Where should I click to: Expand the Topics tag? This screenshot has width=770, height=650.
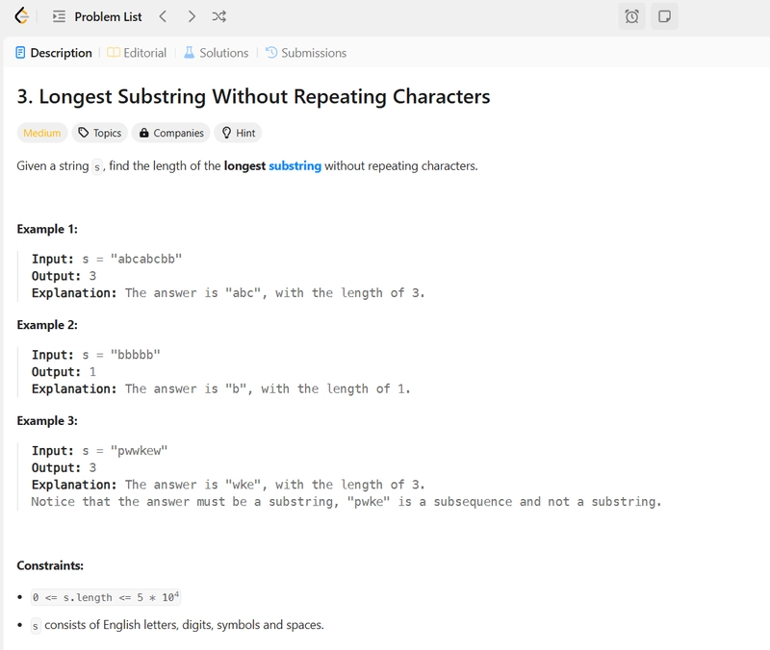pos(99,133)
